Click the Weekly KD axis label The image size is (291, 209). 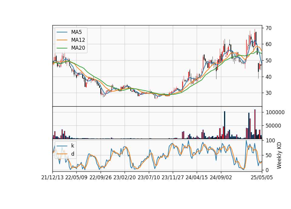tap(279, 155)
